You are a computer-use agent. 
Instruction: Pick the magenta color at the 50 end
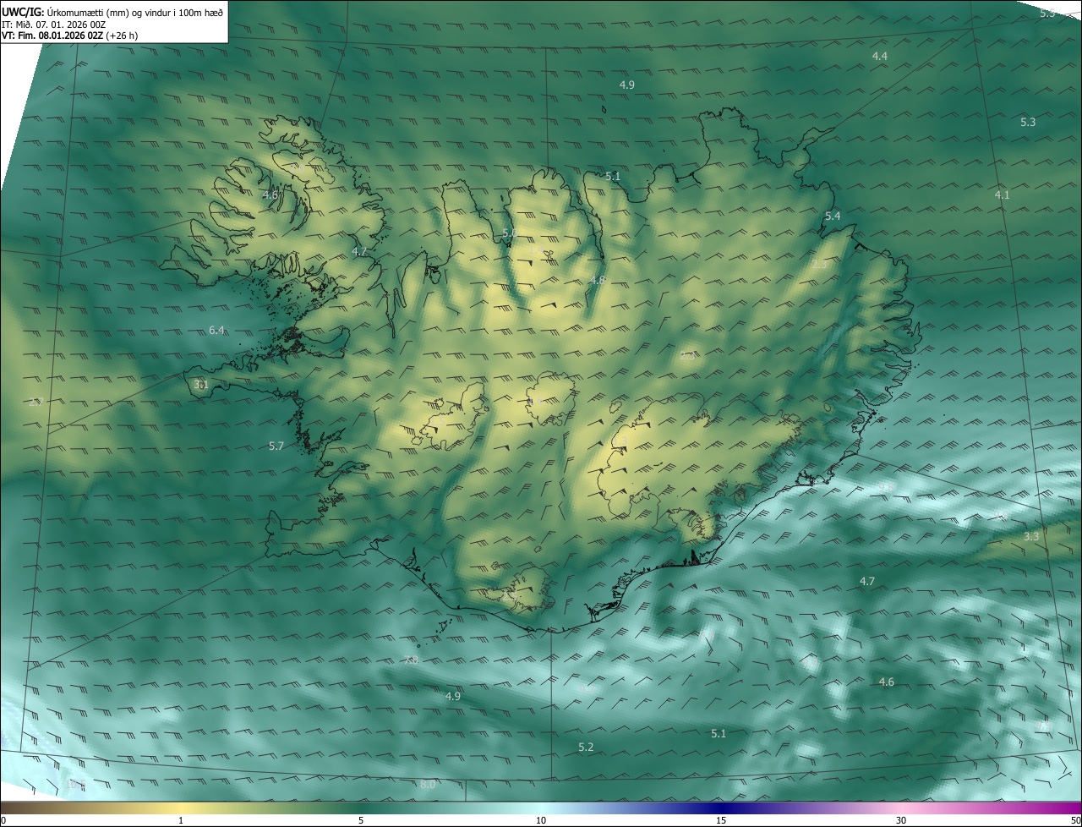(x=1075, y=808)
